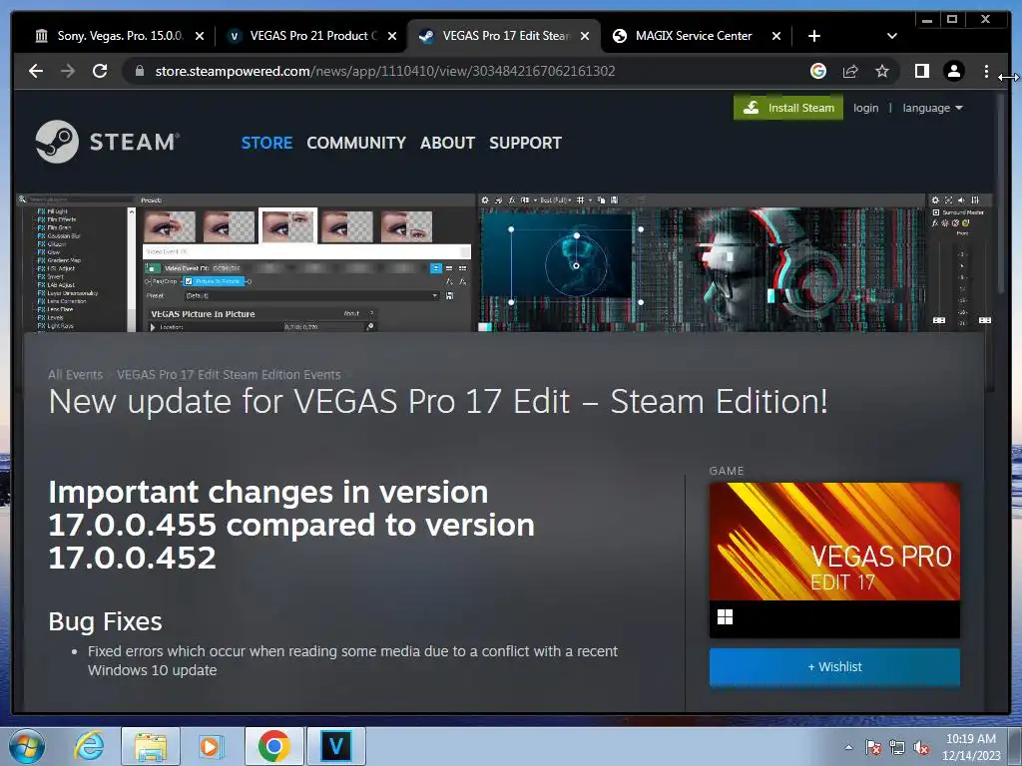Switch to VEGAS Pro 21 Product tab

click(x=311, y=36)
